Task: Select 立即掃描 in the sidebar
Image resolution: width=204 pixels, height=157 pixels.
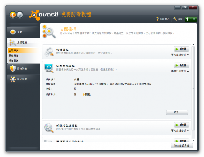Action: pyautogui.click(x=24, y=51)
